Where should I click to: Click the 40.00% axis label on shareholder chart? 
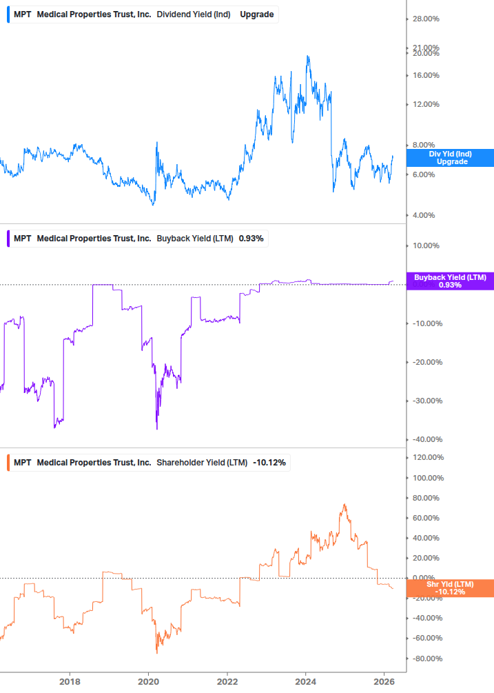click(x=426, y=539)
